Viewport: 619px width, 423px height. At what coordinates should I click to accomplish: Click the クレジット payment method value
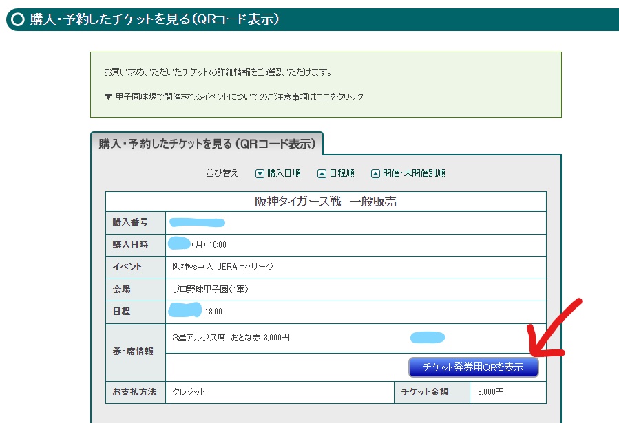click(x=189, y=392)
